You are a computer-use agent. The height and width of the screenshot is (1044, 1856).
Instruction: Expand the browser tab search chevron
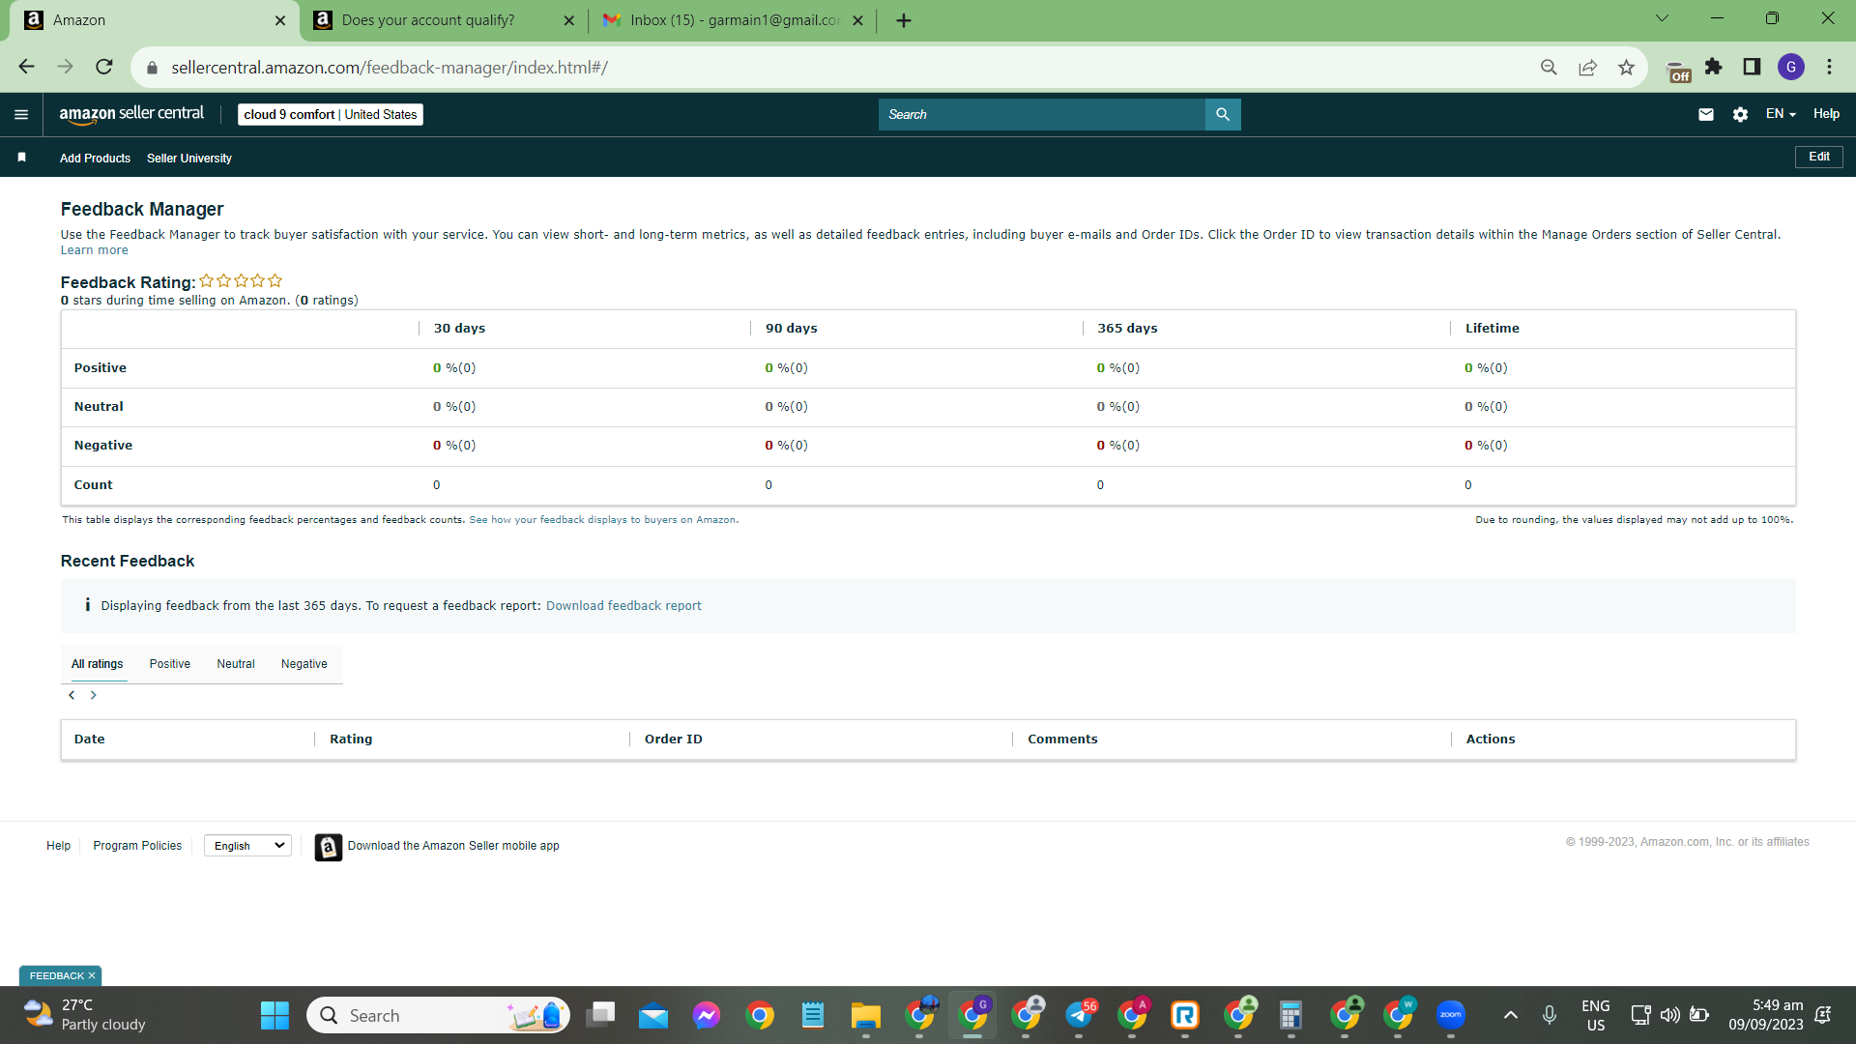coord(1663,18)
